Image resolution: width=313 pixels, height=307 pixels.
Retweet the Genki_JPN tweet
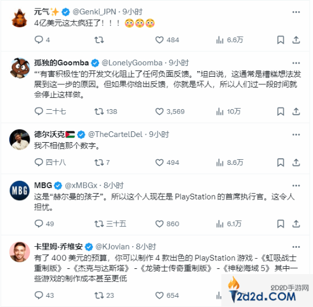(x=99, y=40)
